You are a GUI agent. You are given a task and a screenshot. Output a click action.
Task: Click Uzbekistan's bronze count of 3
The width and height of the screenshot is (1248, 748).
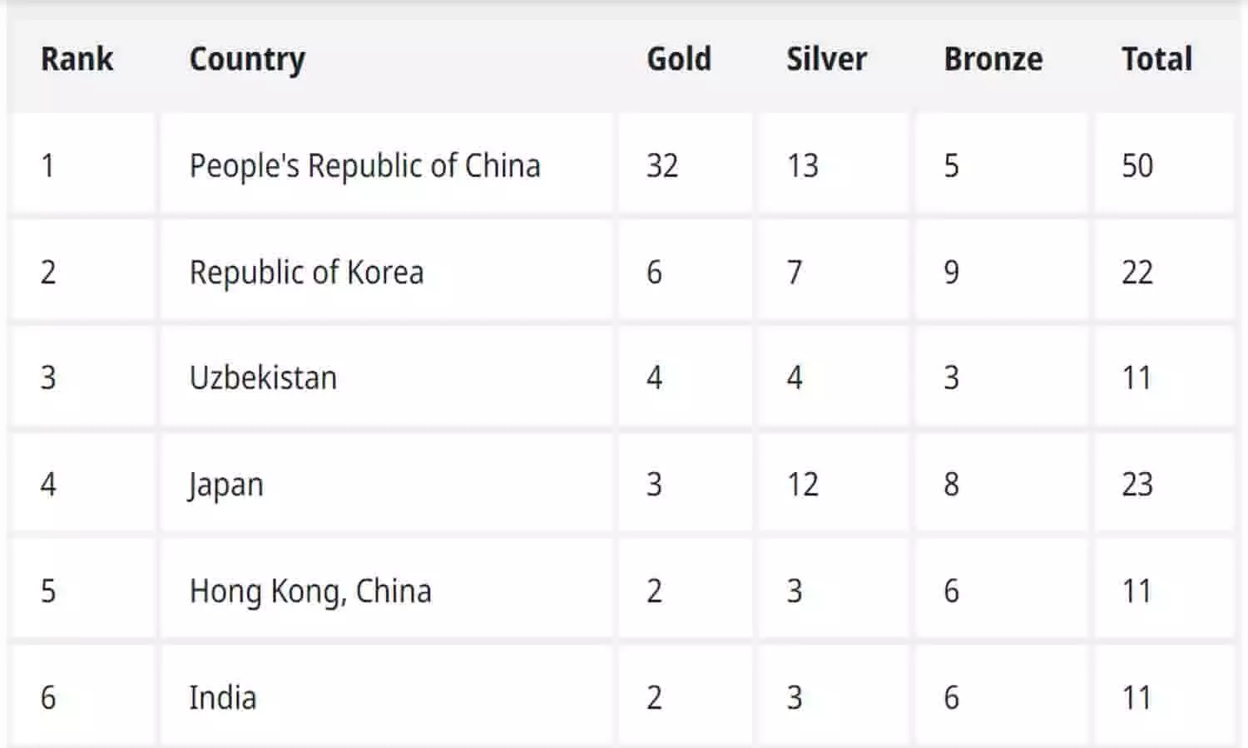coord(951,378)
